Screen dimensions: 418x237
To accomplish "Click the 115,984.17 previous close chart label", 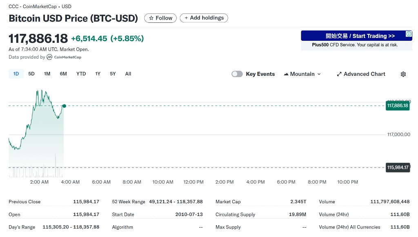I will (398, 168).
